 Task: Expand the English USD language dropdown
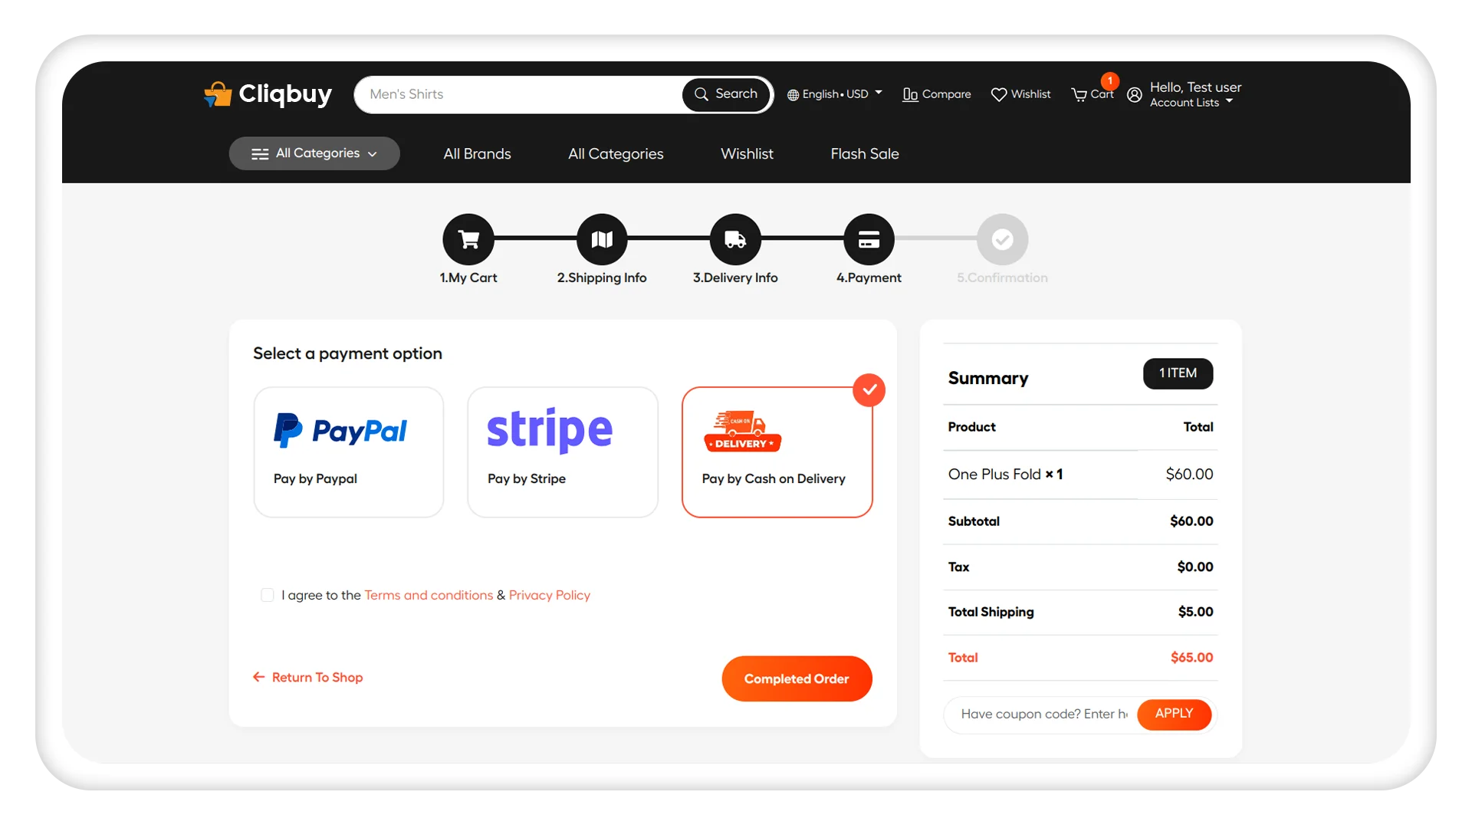(833, 93)
